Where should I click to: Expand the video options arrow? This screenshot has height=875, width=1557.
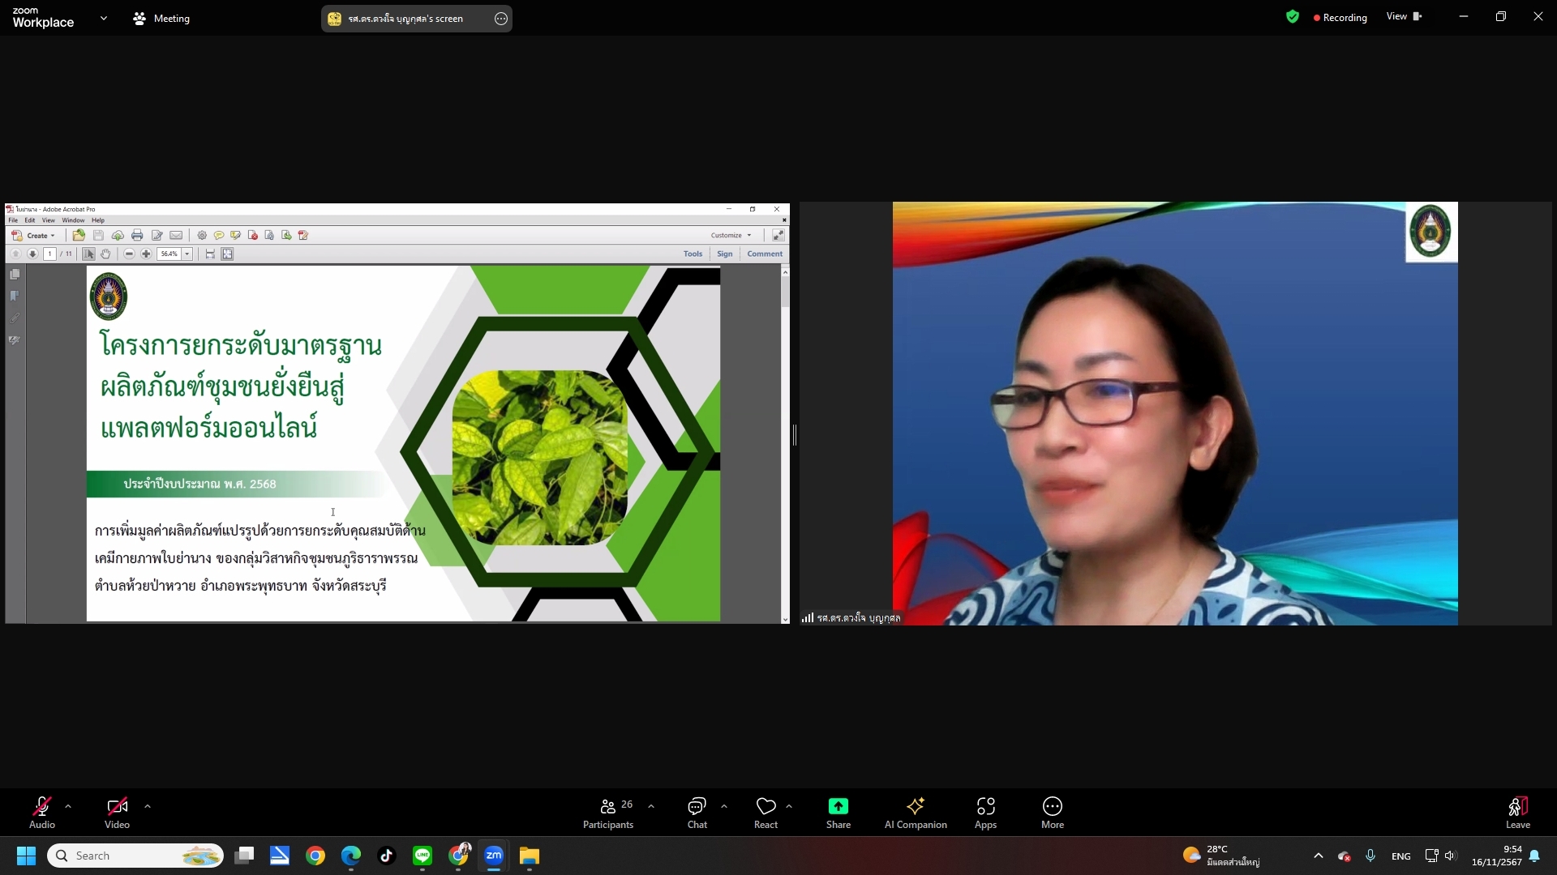pos(148,806)
